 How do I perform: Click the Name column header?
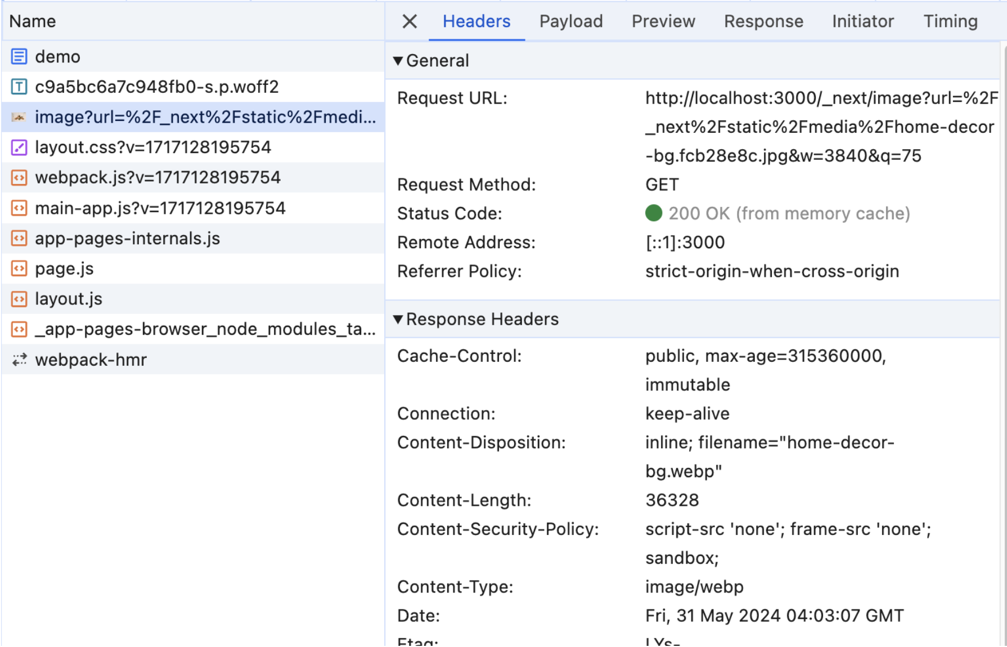click(x=33, y=21)
